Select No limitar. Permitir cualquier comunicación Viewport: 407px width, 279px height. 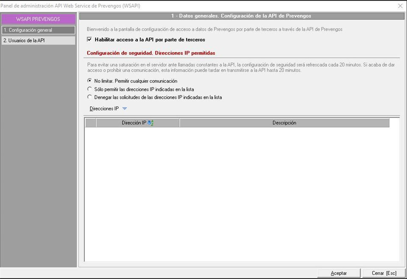point(89,81)
